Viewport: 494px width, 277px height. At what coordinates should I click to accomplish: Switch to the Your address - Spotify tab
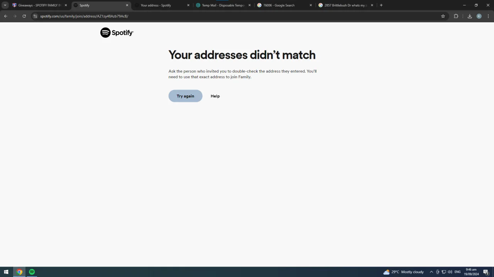[162, 5]
